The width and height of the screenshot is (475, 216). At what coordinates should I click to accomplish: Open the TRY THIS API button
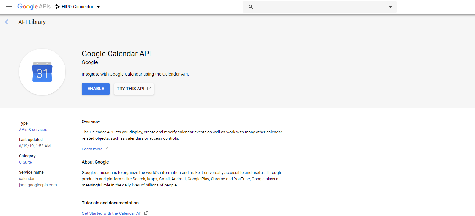tap(134, 89)
